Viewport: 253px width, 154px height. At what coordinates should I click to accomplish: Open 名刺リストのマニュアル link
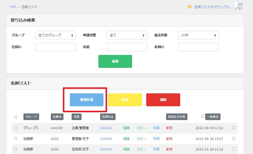(x=212, y=7)
